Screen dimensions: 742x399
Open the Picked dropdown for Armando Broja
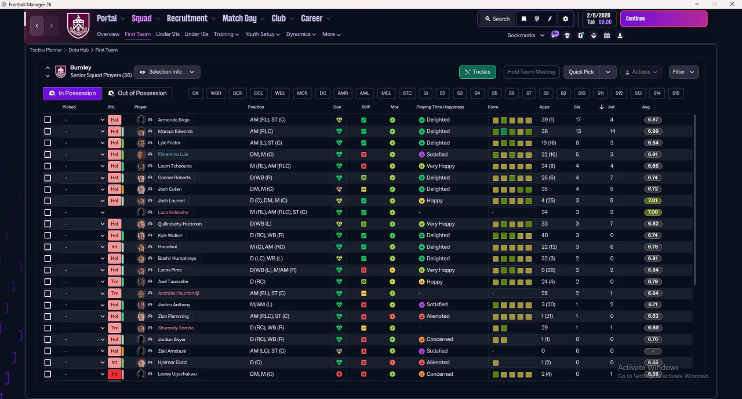coord(84,120)
